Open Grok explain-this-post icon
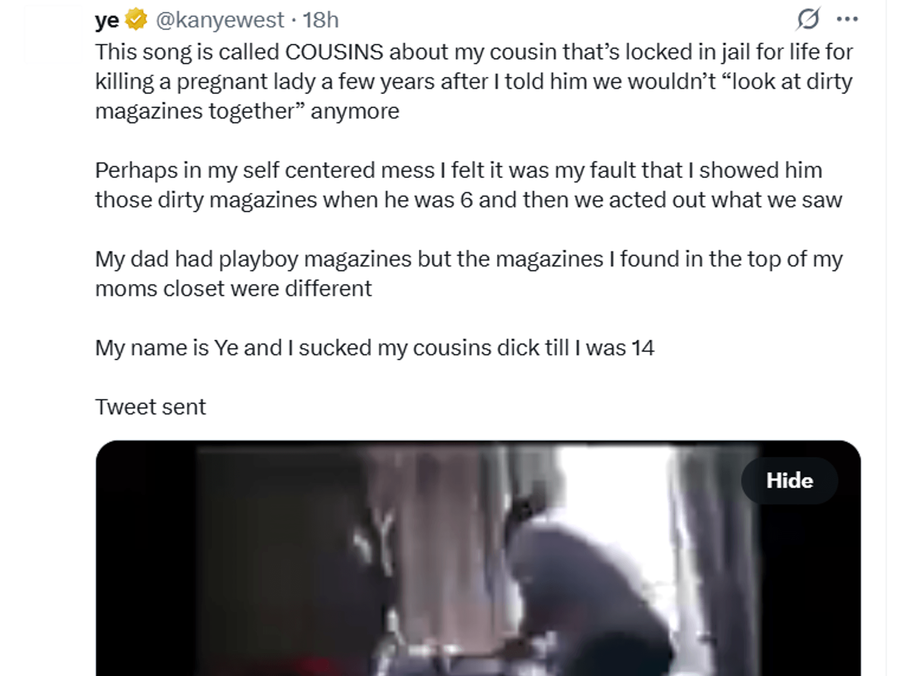 [808, 19]
